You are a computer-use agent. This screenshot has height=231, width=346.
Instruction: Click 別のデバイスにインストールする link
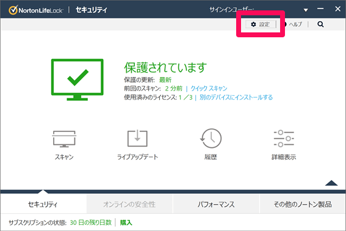tap(236, 97)
